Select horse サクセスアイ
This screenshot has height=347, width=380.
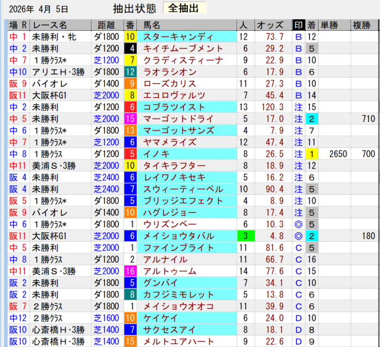coord(187,330)
